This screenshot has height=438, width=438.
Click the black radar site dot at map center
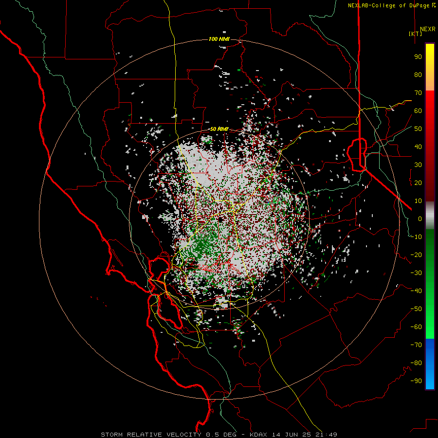[220, 219]
